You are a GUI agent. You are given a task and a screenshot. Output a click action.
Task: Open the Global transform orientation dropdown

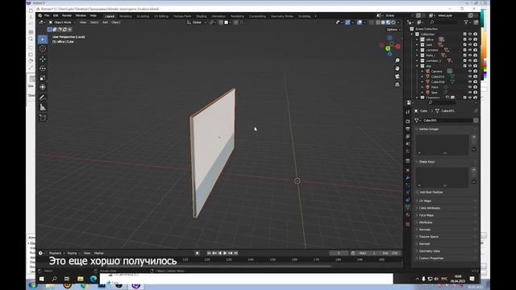click(197, 23)
